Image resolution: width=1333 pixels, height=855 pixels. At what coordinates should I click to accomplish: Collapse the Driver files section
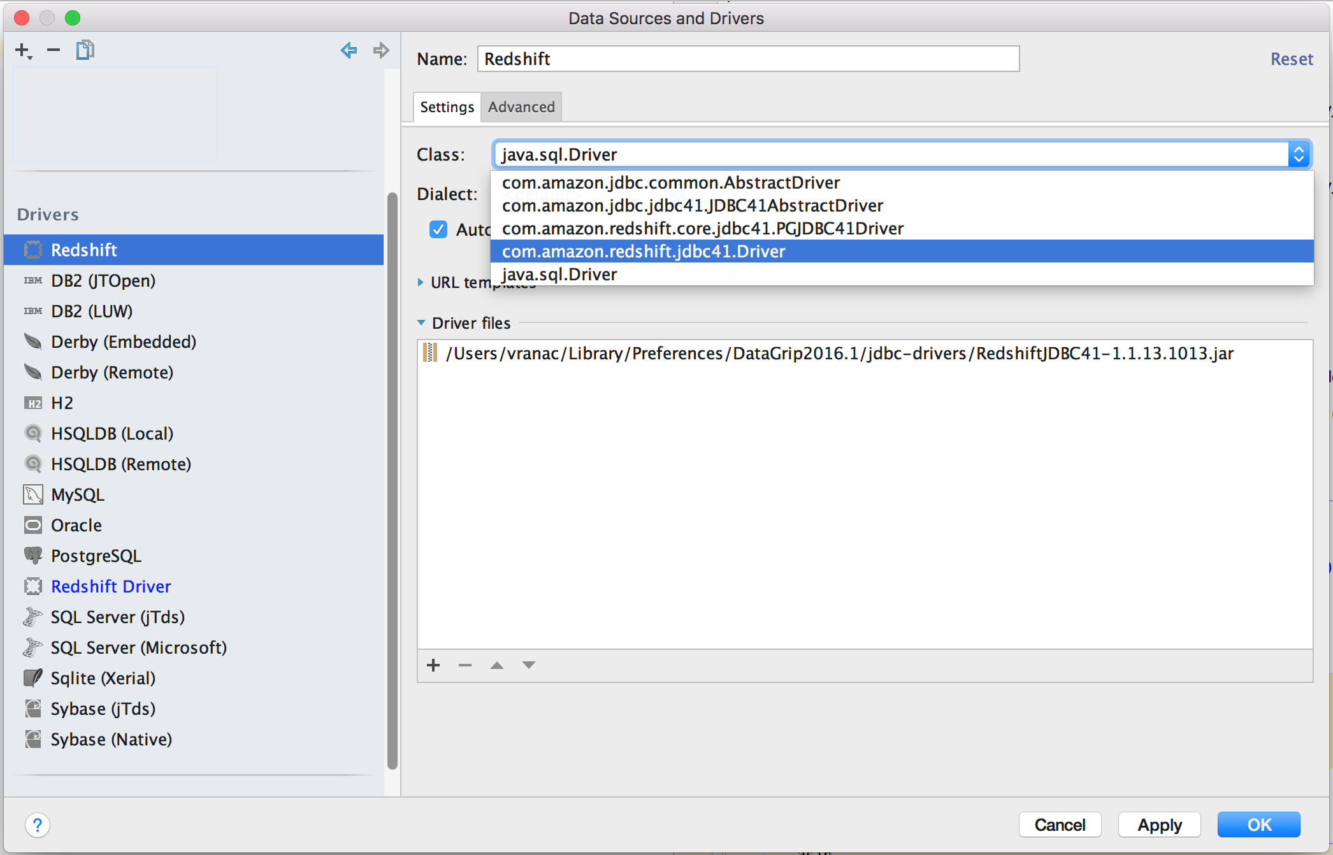click(x=421, y=323)
